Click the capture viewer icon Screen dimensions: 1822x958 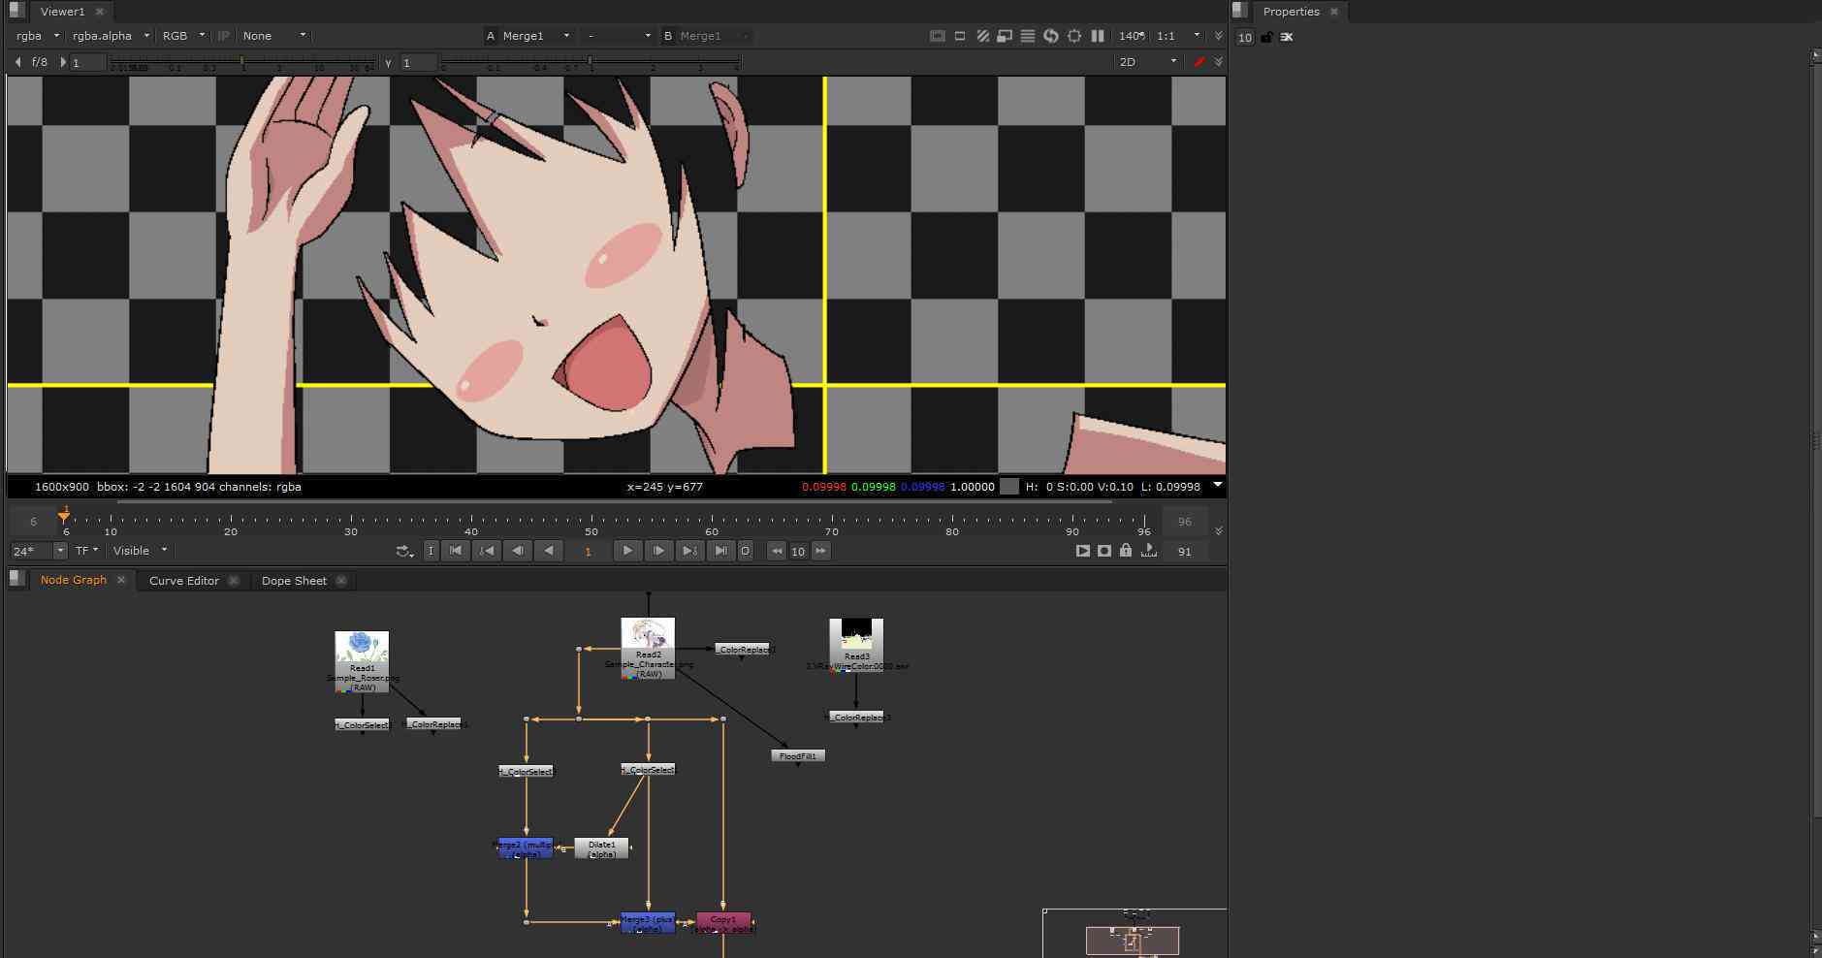(1104, 551)
